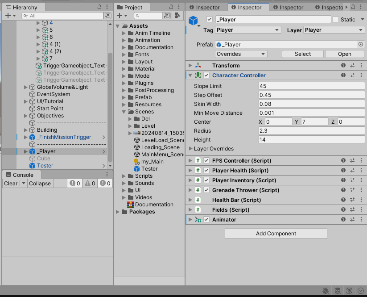Click the Slope Limit value field

(x=311, y=86)
